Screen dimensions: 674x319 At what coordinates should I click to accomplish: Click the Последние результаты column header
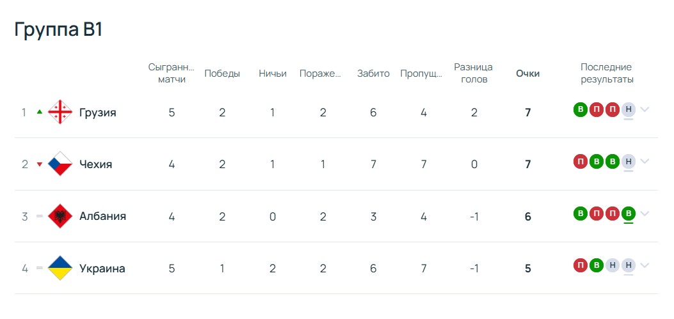607,74
